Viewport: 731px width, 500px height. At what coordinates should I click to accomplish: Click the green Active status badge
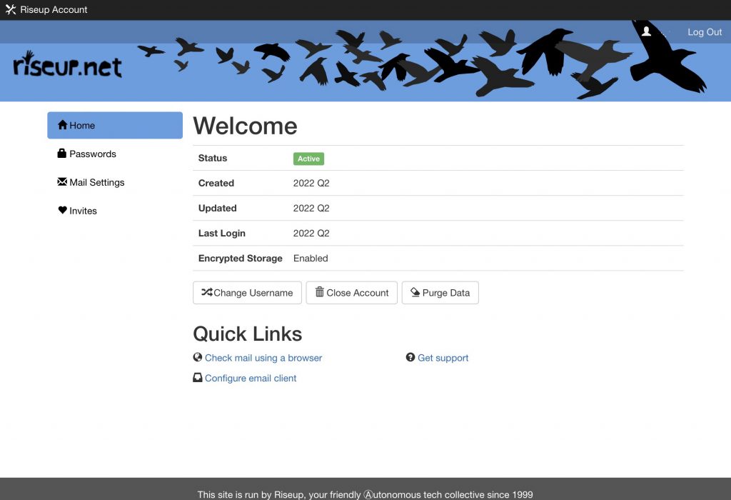pyautogui.click(x=308, y=159)
